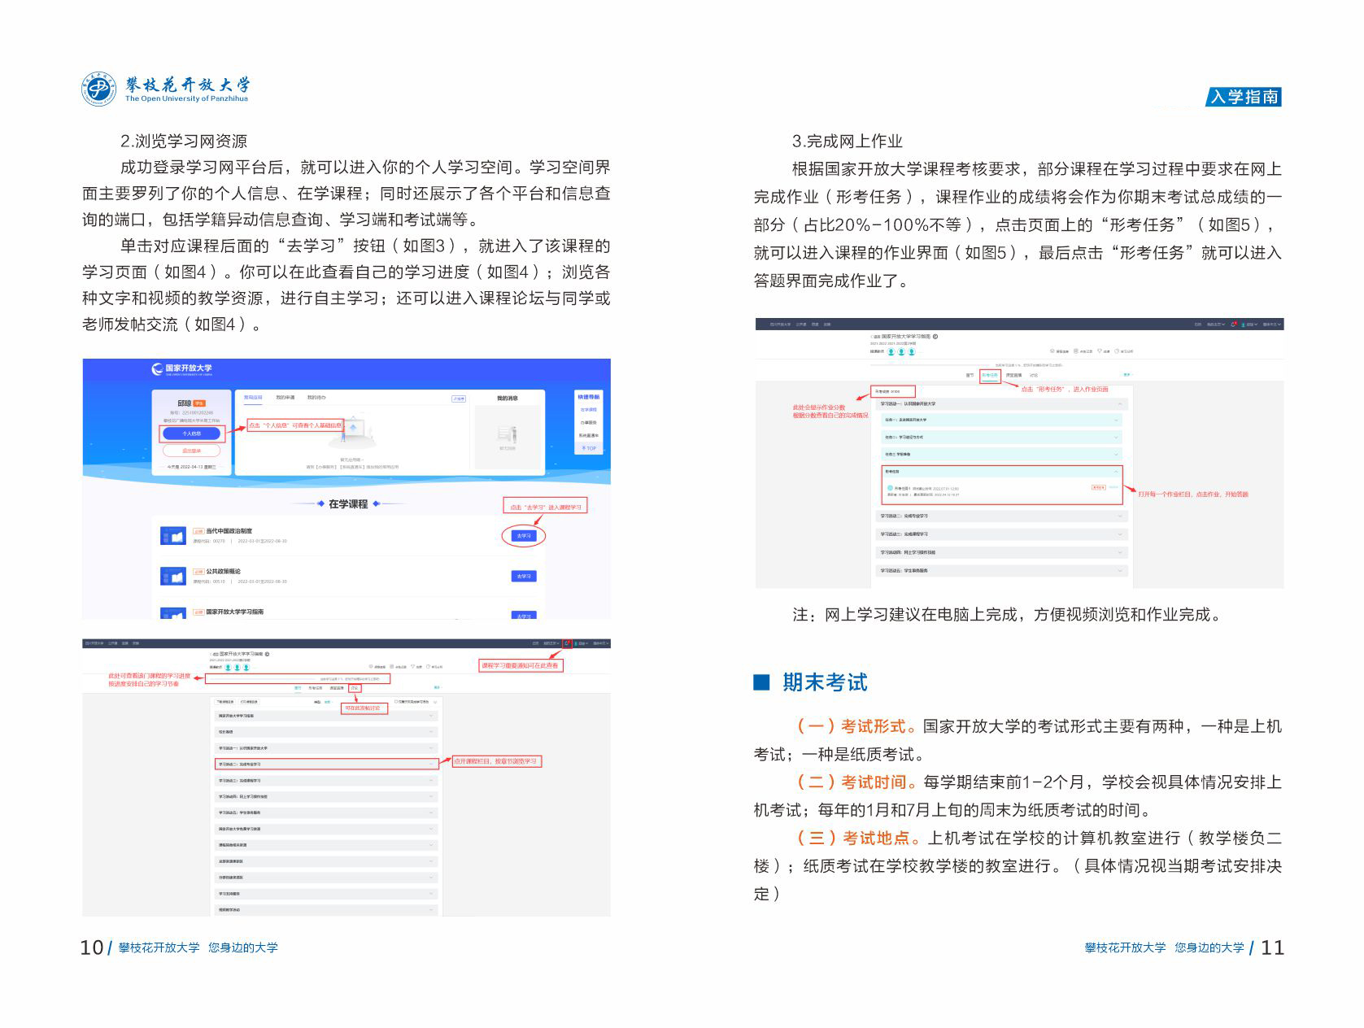Select the 讨论 tab on the course page
Image resolution: width=1364 pixels, height=1028 pixels.
354,688
